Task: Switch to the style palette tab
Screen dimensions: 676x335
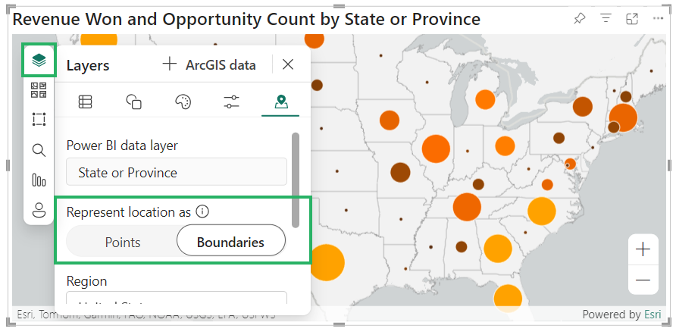Action: (183, 102)
